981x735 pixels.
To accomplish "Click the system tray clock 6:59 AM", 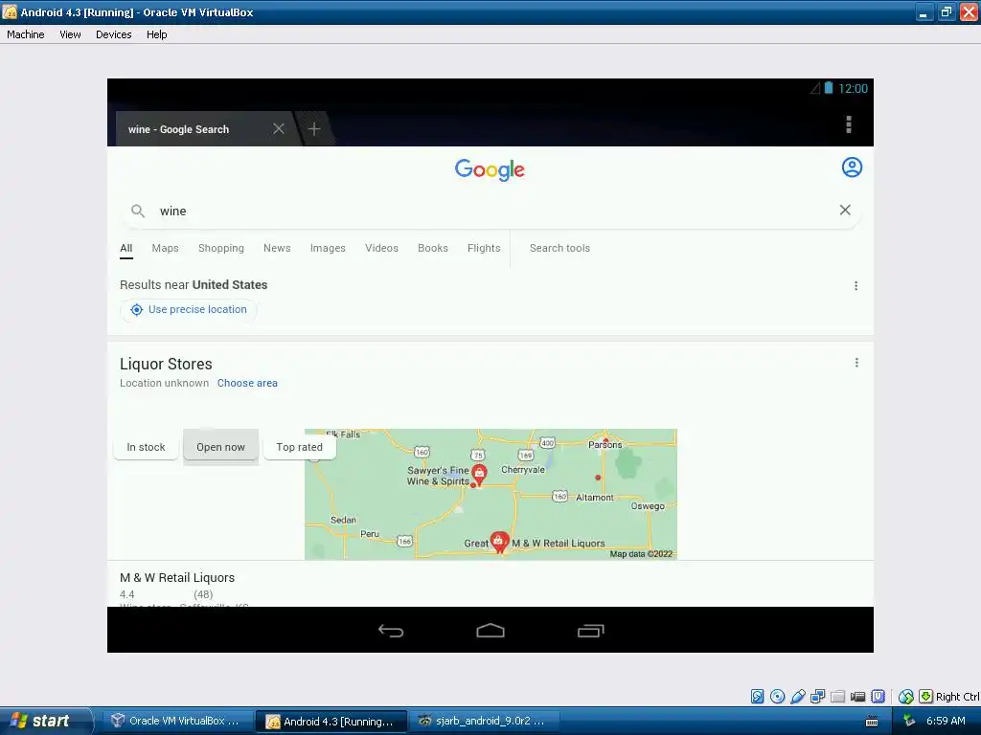I will tap(946, 721).
